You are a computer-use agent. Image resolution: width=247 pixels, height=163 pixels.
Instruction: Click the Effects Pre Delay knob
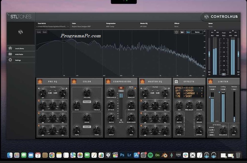[189, 105]
